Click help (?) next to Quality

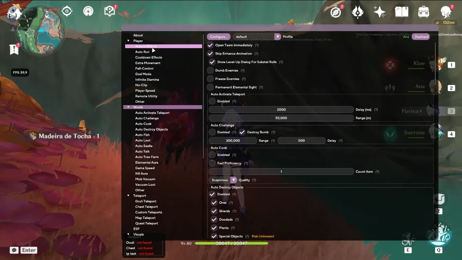[254, 180]
